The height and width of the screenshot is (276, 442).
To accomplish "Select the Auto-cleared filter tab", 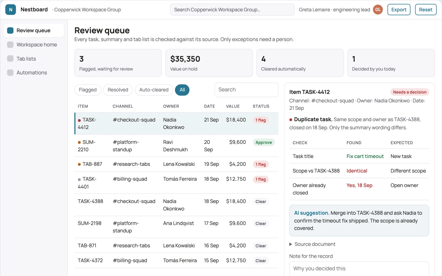I will pyautogui.click(x=154, y=90).
